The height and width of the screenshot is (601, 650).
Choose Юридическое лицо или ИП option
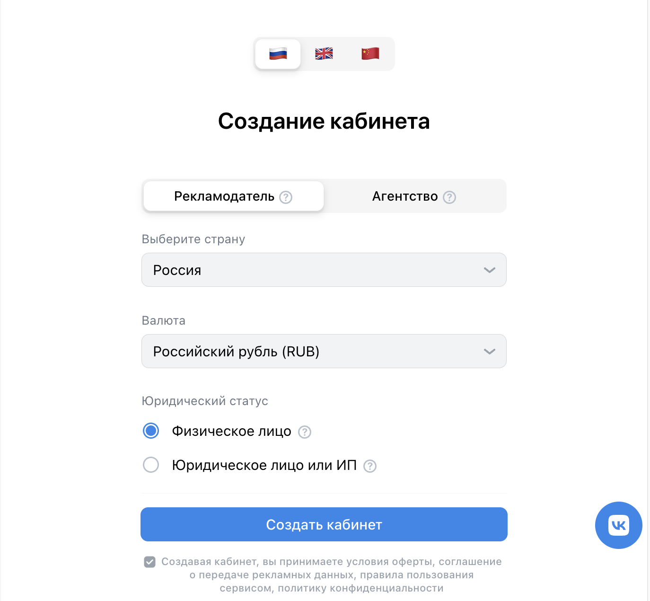(150, 465)
